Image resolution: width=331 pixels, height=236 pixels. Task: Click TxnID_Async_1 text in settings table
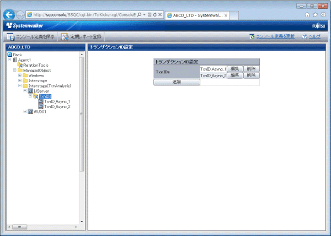(x=213, y=69)
